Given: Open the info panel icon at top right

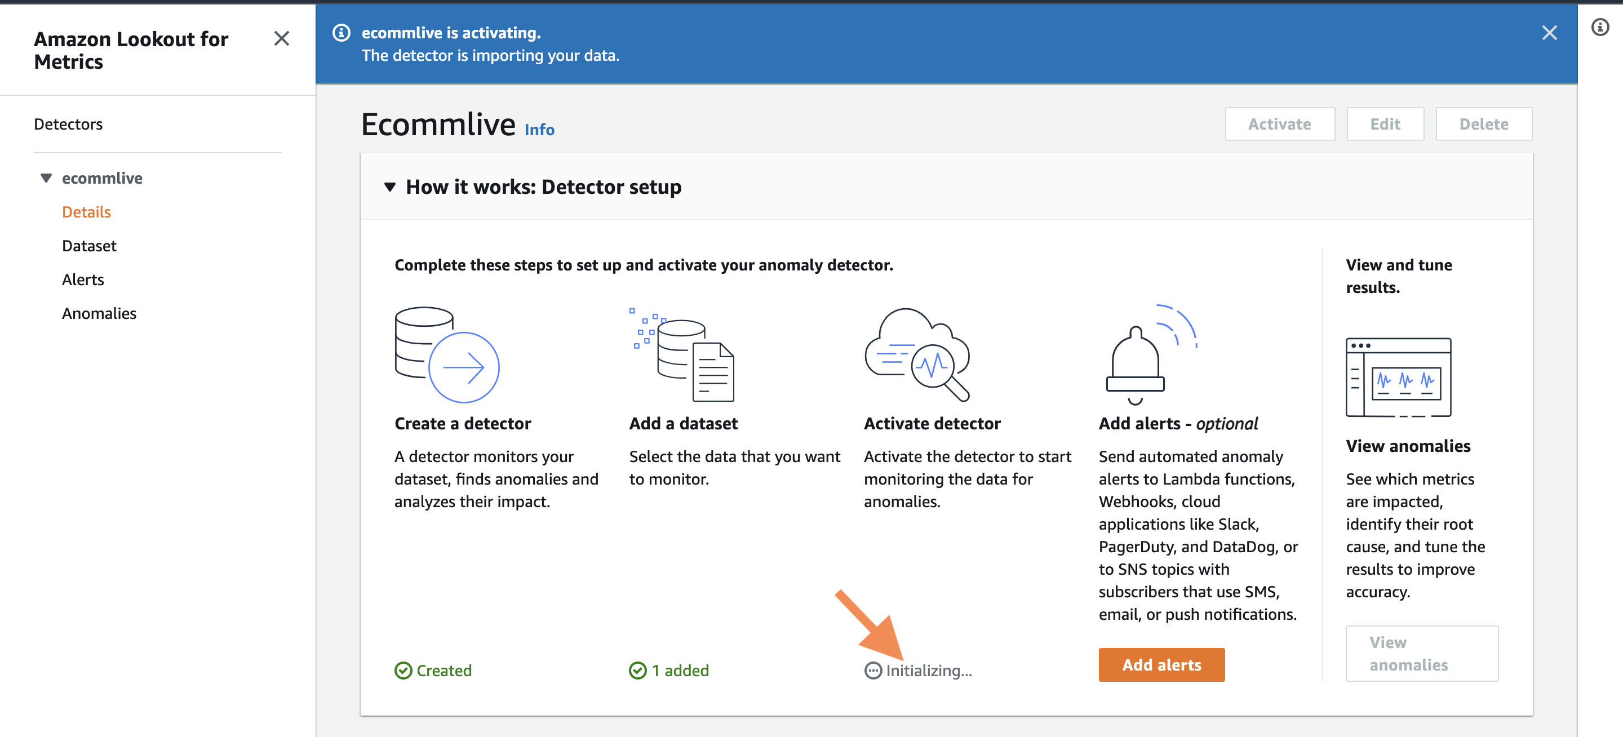Looking at the screenshot, I should click(x=1600, y=27).
